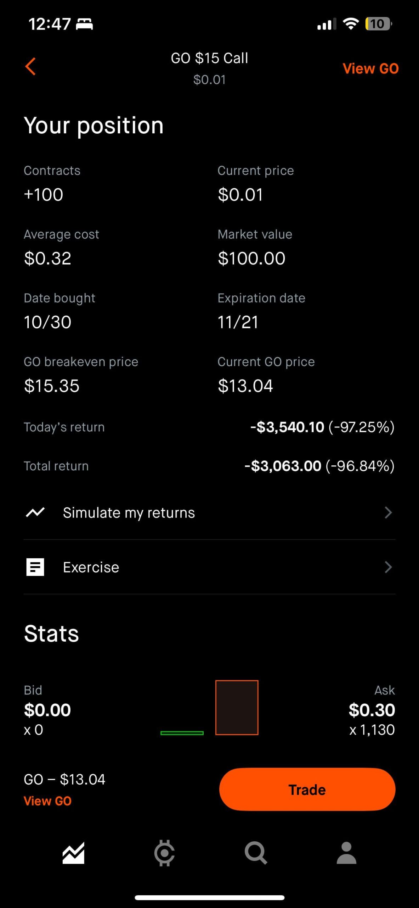This screenshot has width=419, height=908.
Task: Expand the Exercise option chevron
Action: [388, 567]
